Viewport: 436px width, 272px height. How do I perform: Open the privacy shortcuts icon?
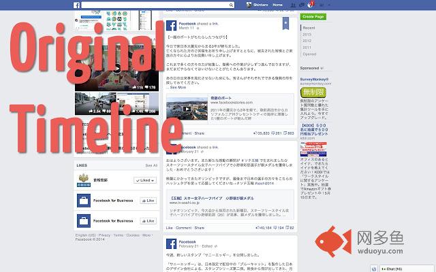[x=322, y=5]
